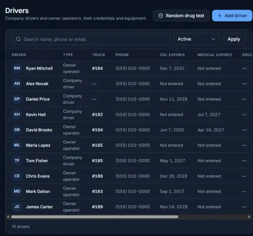Image resolution: width=253 pixels, height=236 pixels.
Task: Click truck #192 in Kevin Hall's row
Action: pos(97,114)
